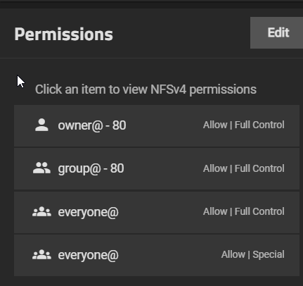Click the groups icon on everyone@ Special row

[x=41, y=255]
